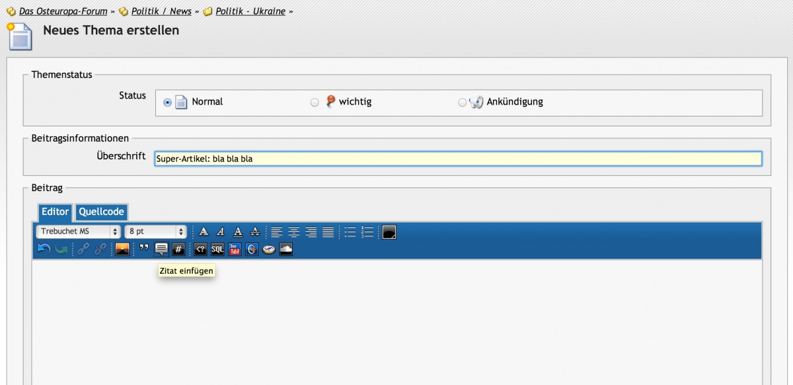Open the Trebuchet MS font dropdown

click(x=79, y=232)
